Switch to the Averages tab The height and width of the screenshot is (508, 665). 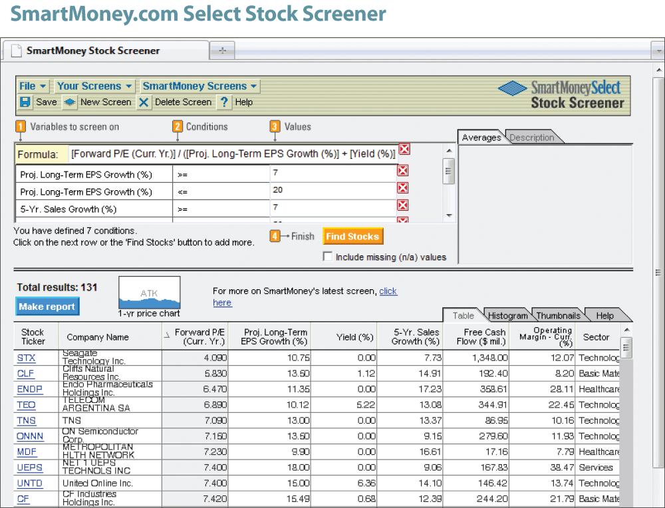pos(481,138)
